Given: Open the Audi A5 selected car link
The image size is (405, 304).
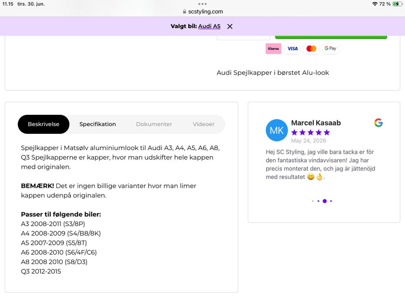Looking at the screenshot, I should (209, 26).
